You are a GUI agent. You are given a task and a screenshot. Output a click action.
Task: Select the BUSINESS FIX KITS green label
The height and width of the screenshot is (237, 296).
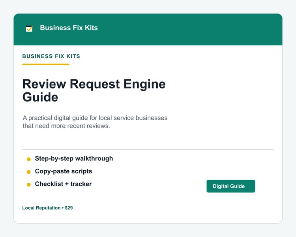[51, 56]
